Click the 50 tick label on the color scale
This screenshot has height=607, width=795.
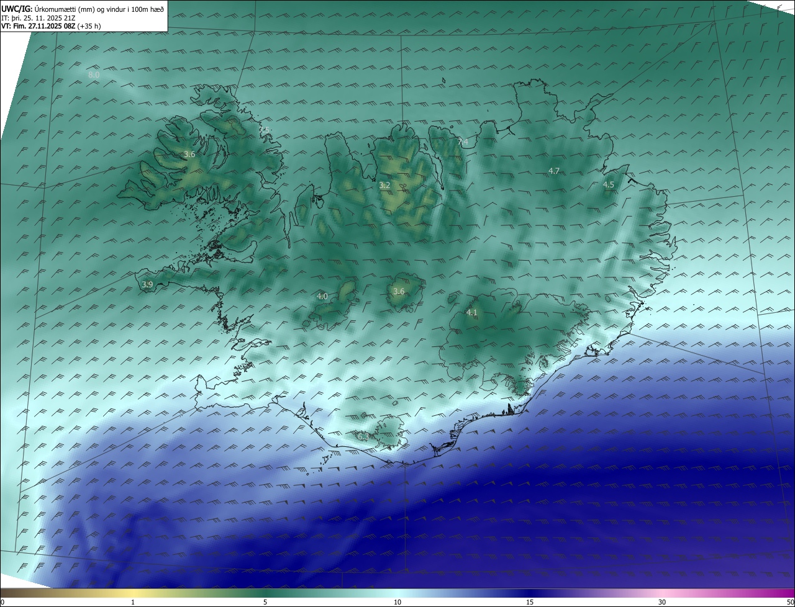(x=790, y=602)
